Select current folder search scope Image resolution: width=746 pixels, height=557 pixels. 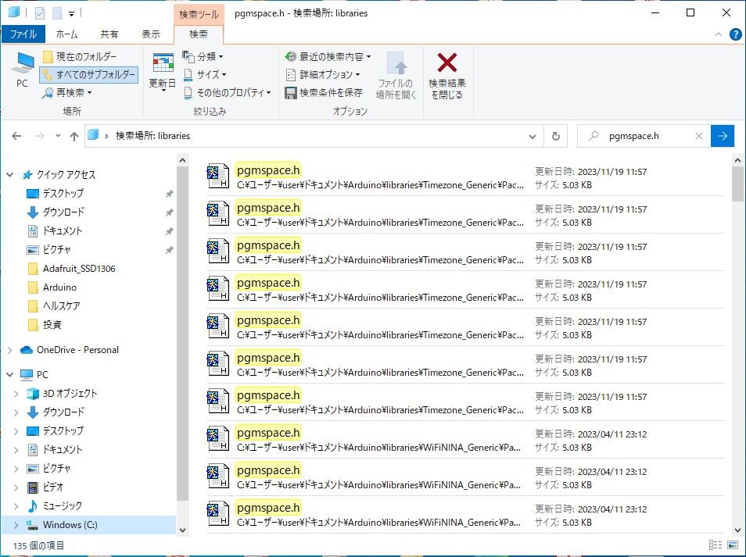[80, 56]
